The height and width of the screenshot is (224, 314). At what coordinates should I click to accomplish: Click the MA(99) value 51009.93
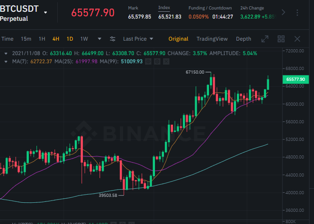tap(132, 61)
